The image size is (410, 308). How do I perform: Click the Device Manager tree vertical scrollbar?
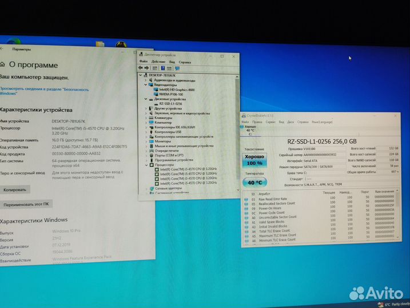pyautogui.click(x=237, y=133)
